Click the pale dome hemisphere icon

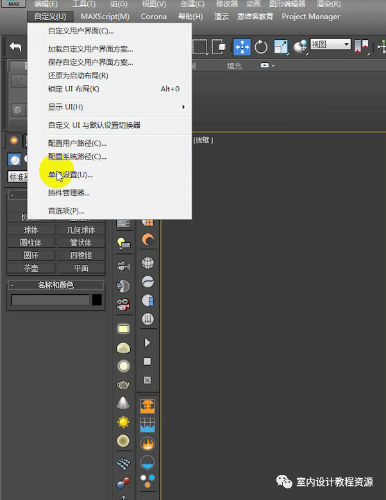click(x=124, y=348)
